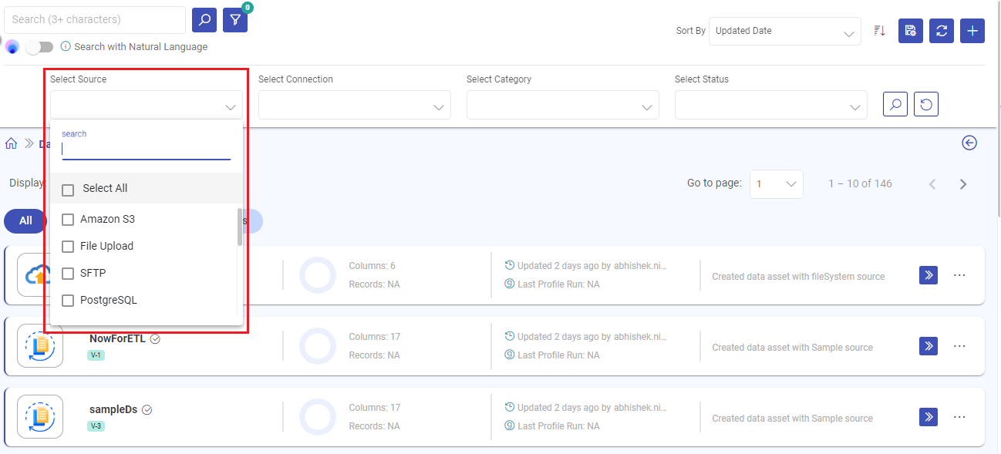Viewport: 1001px width, 454px height.
Task: Click the double-arrow navigate icon on sampleDs row
Action: (x=928, y=416)
